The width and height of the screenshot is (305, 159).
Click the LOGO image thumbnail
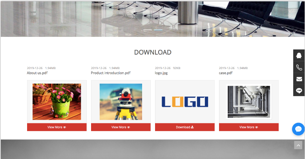coord(184,102)
